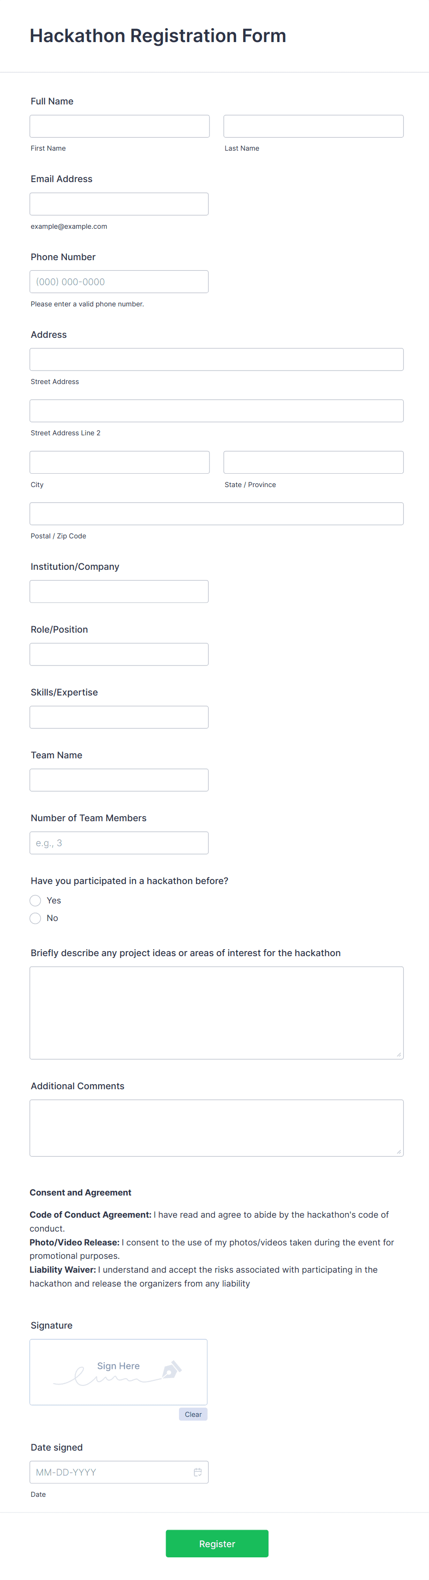Image resolution: width=429 pixels, height=1580 pixels.
Task: Click the Phone Number input field
Action: tap(119, 281)
